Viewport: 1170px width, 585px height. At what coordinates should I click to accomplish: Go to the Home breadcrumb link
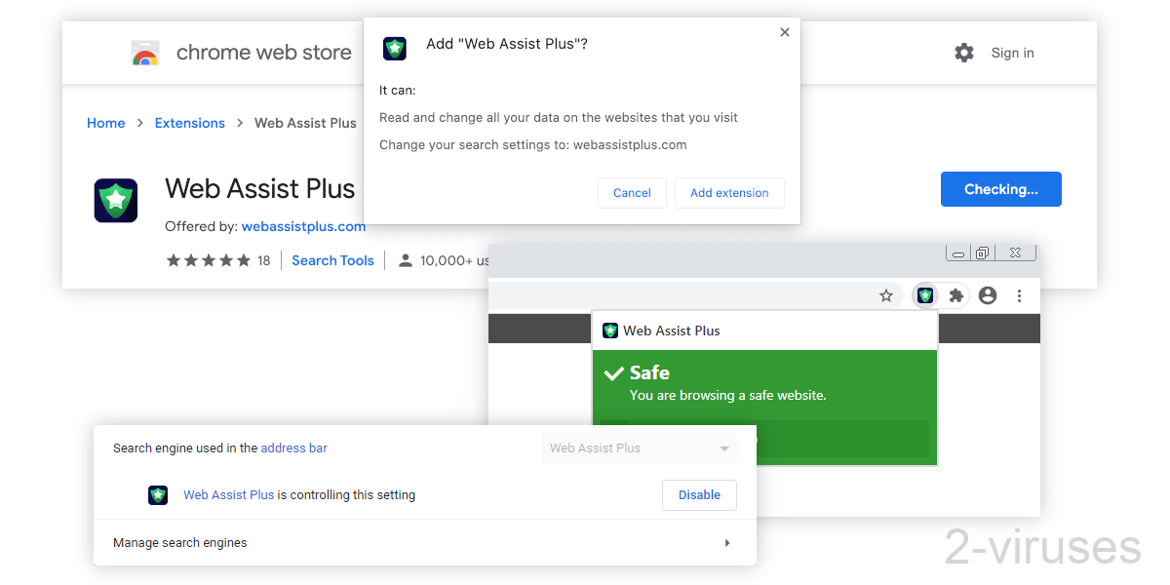tap(105, 123)
